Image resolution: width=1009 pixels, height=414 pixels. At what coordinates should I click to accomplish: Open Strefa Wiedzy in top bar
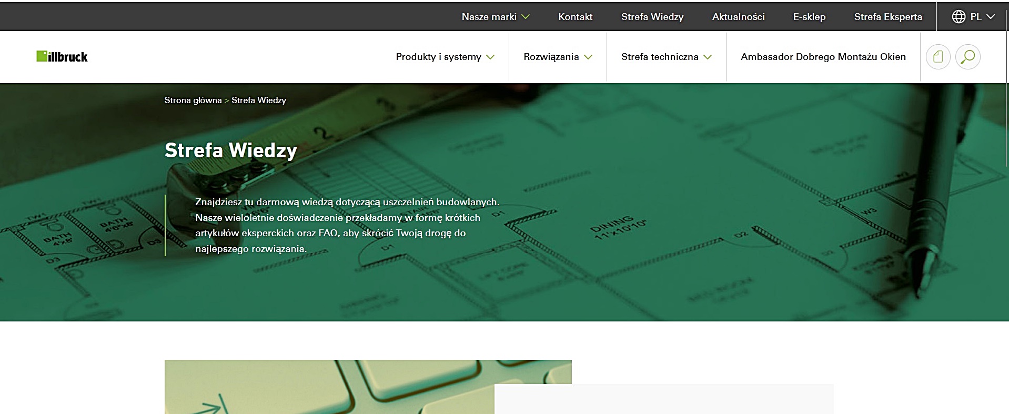coord(652,17)
